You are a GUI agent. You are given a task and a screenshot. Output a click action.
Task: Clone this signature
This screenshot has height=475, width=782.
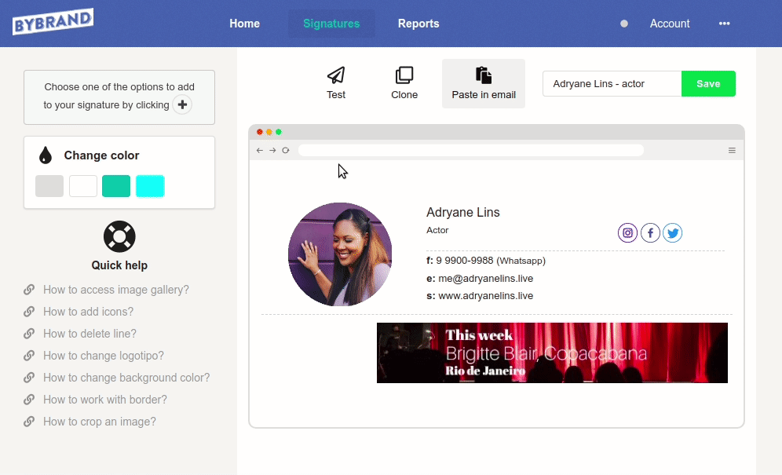click(x=404, y=83)
